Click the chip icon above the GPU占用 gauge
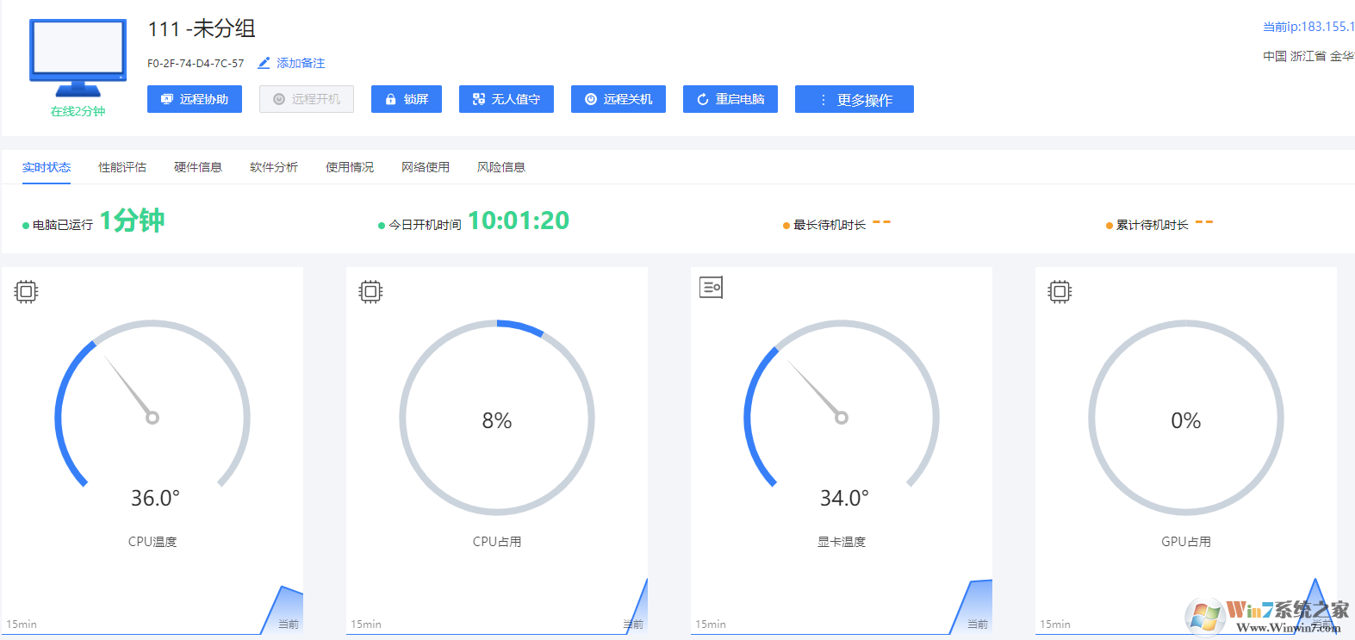This screenshot has width=1355, height=640. point(1060,292)
